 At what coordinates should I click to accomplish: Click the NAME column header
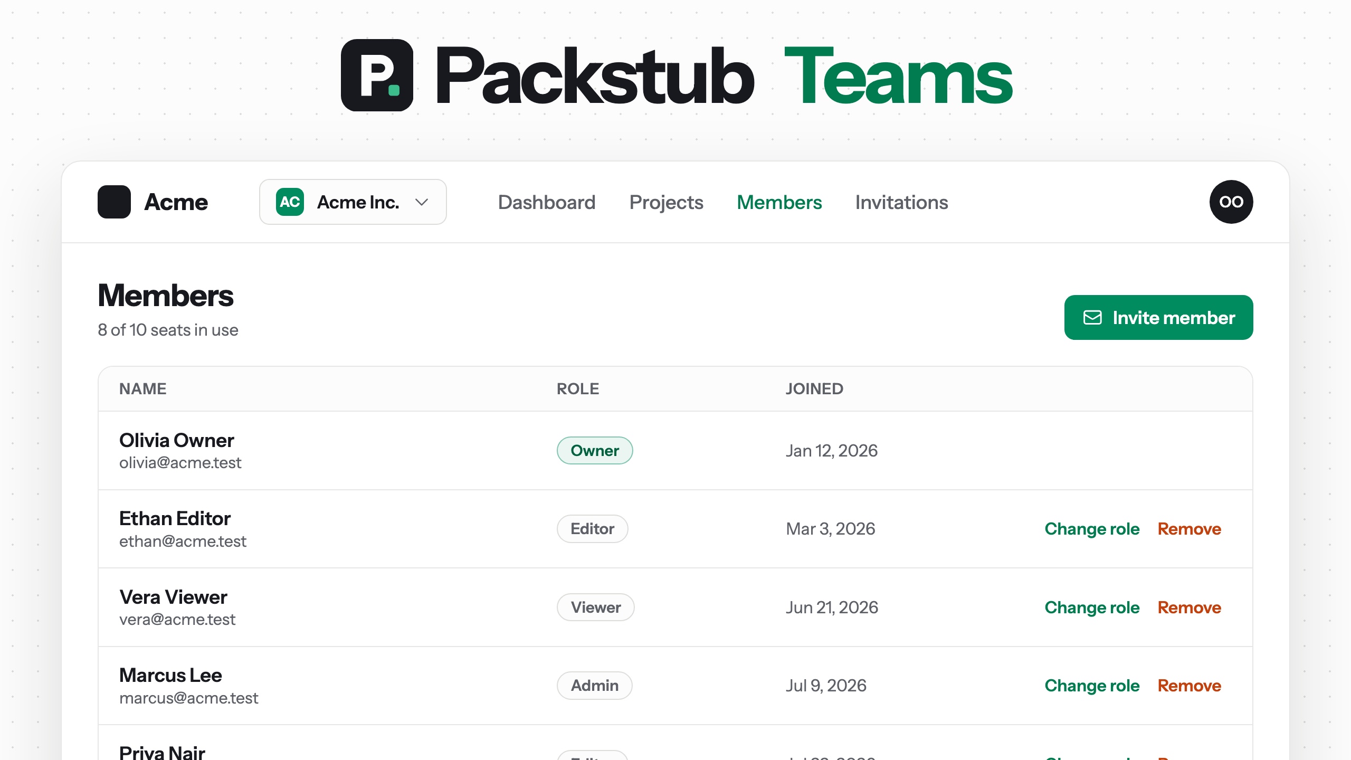pos(143,389)
